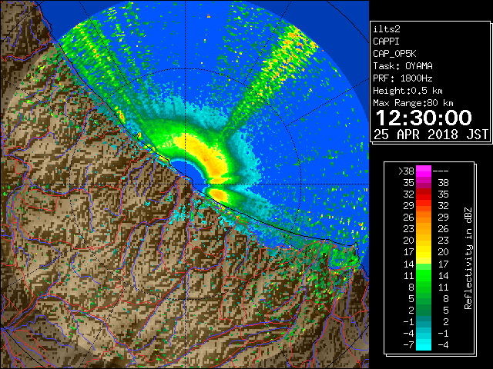Click the --- legend label
The width and height of the screenshot is (493, 369).
click(x=441, y=171)
